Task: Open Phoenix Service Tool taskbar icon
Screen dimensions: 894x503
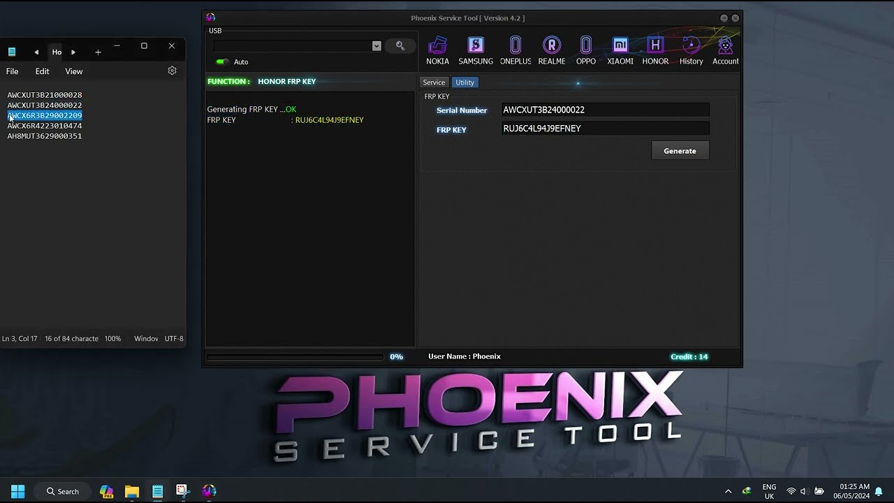Action: [209, 491]
